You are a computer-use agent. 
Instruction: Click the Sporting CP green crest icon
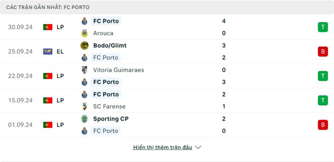pos(85,119)
